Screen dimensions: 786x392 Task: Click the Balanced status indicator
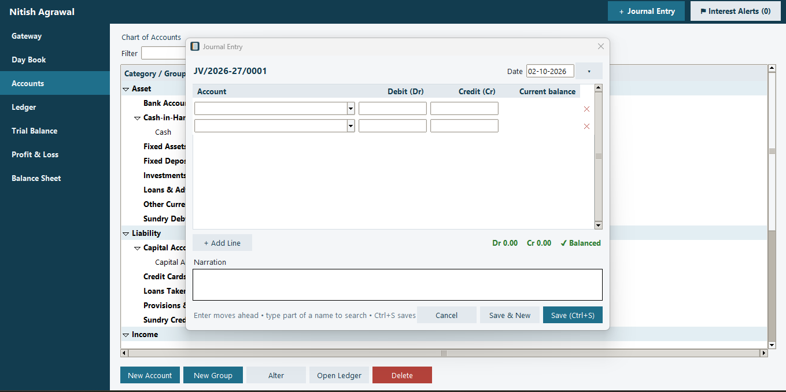pos(581,243)
